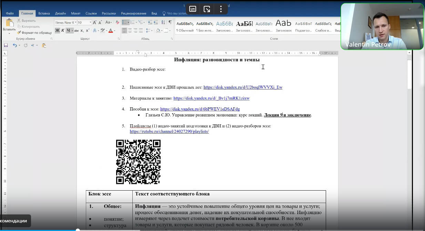This screenshot has height=231, width=425.
Task: Click the sort A-Z icon
Action: click(x=164, y=22)
